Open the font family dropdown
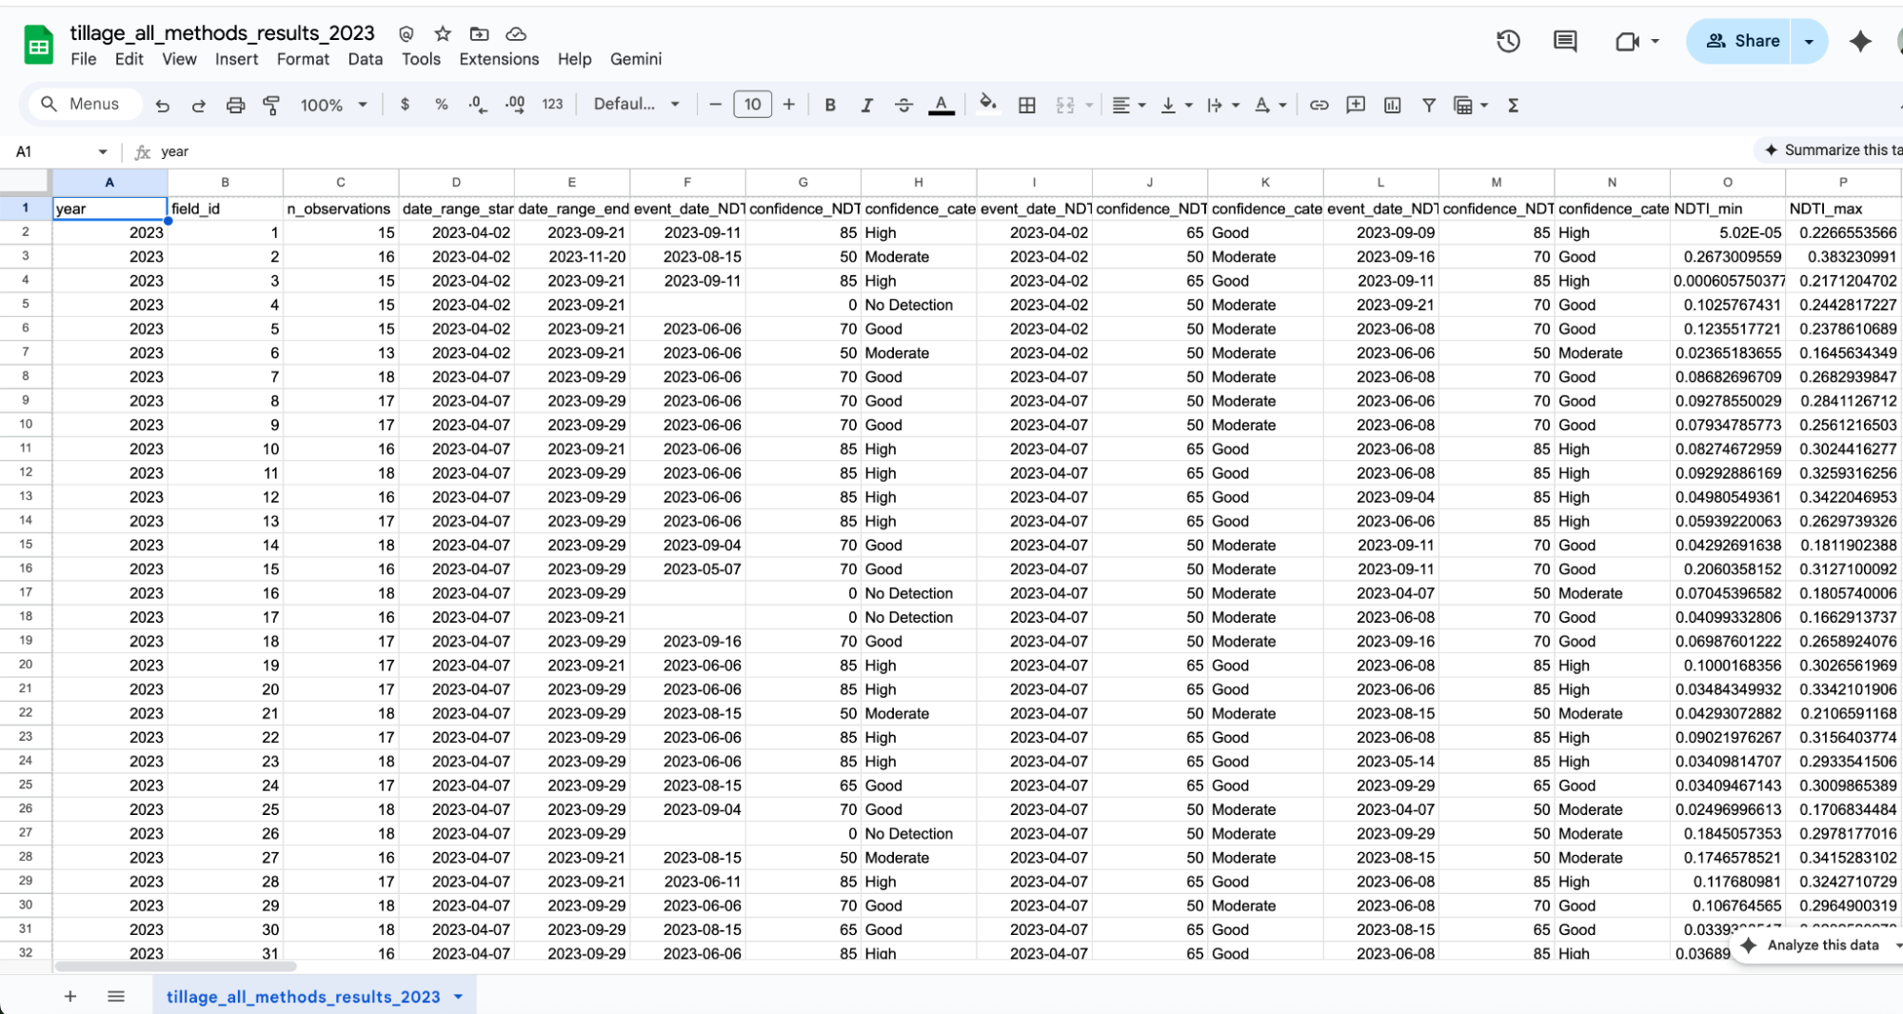The width and height of the screenshot is (1903, 1014). pos(636,105)
